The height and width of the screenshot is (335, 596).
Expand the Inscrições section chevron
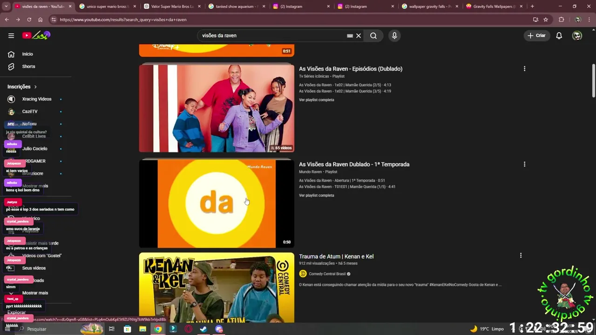(35, 87)
